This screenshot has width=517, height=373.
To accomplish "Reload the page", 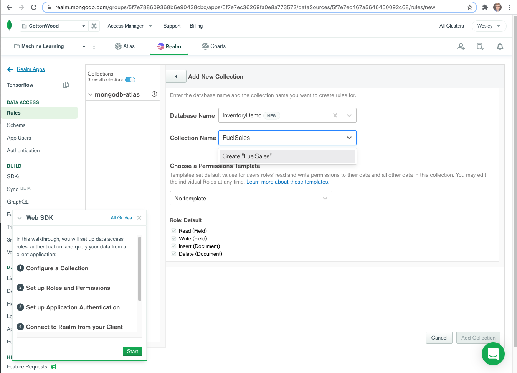I will 34,7.
